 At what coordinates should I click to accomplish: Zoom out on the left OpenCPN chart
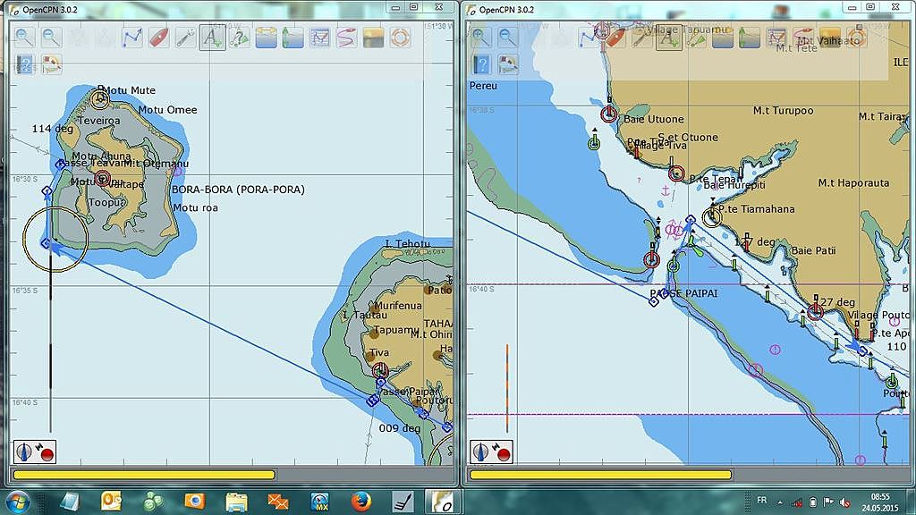pyautogui.click(x=51, y=38)
